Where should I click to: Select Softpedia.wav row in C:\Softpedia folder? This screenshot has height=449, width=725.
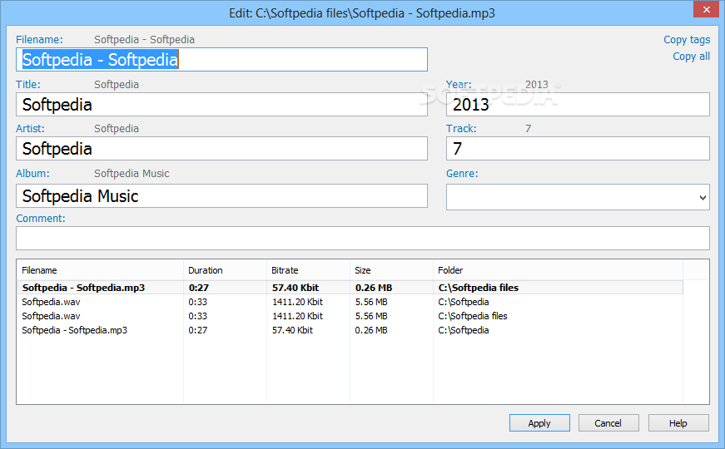click(350, 302)
